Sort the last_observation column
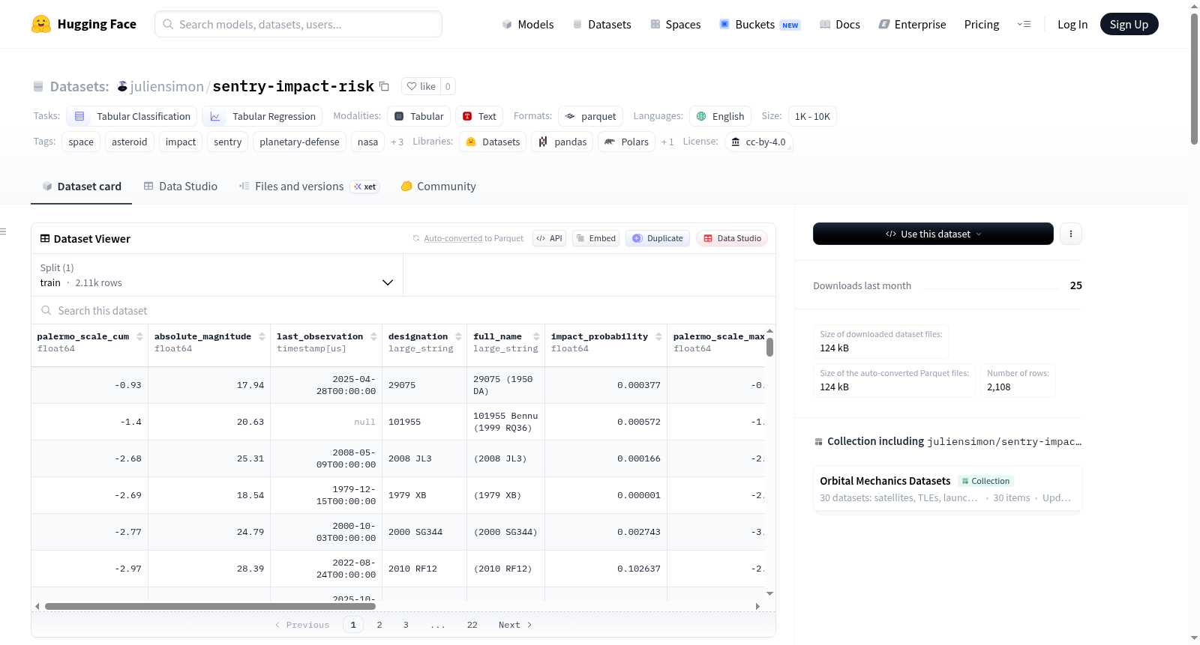 [373, 336]
